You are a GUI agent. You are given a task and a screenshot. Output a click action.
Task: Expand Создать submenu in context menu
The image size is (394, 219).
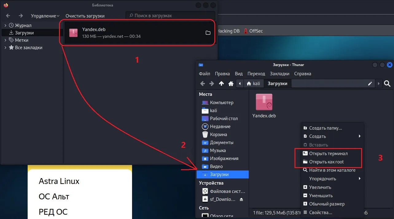pyautogui.click(x=333, y=136)
